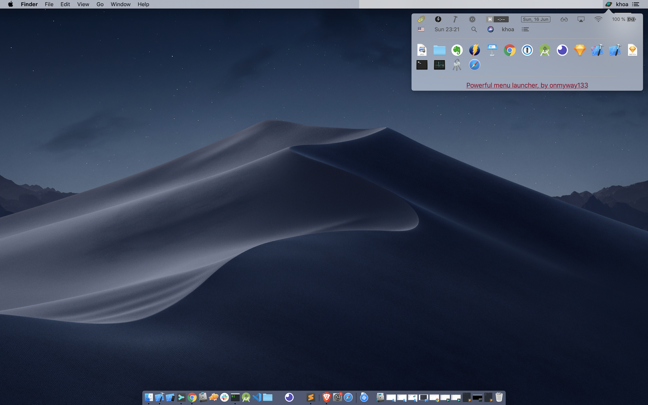
Task: Click the Powerful menu launcher link
Action: [x=527, y=85]
